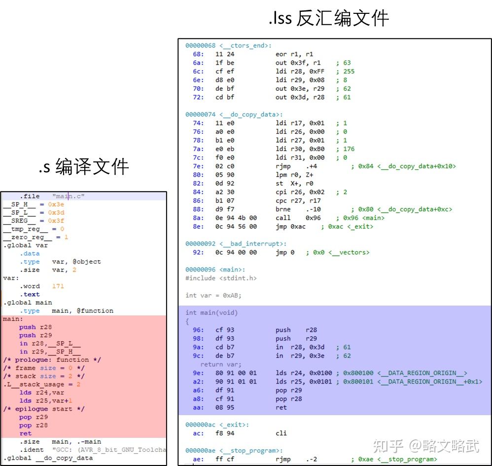Click the "int var = 0xAB;" source line
This screenshot has width=492, height=466.
pyautogui.click(x=213, y=295)
